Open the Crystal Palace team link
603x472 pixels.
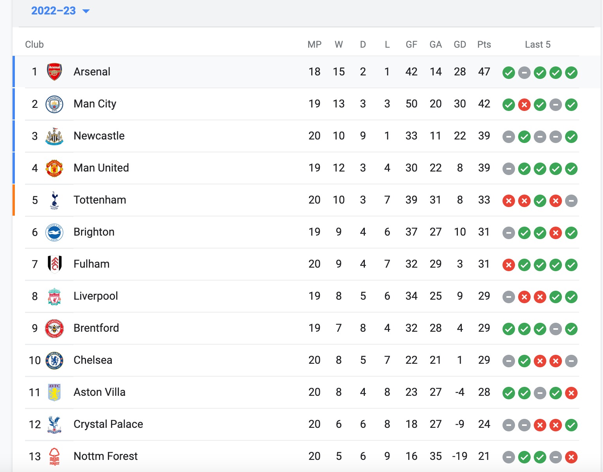pos(108,424)
